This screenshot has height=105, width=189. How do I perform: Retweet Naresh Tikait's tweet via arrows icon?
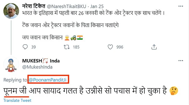[67, 47]
